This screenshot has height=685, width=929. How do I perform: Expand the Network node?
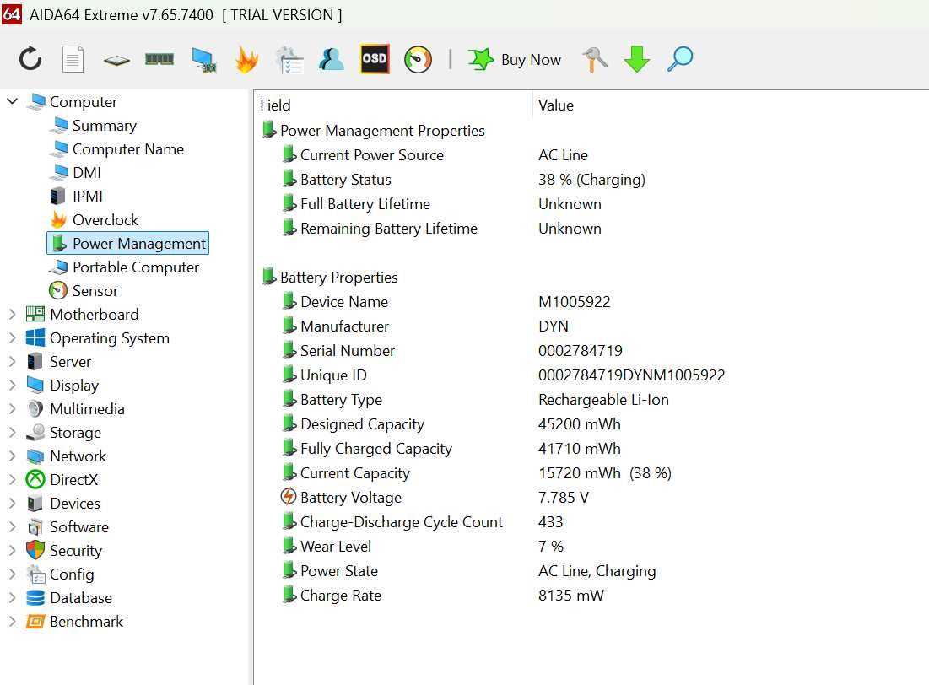point(12,456)
